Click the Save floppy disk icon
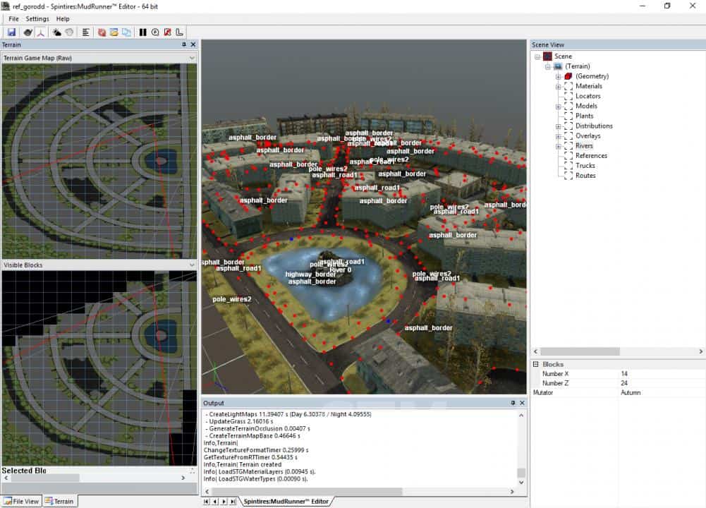The width and height of the screenshot is (706, 508). coord(11,32)
